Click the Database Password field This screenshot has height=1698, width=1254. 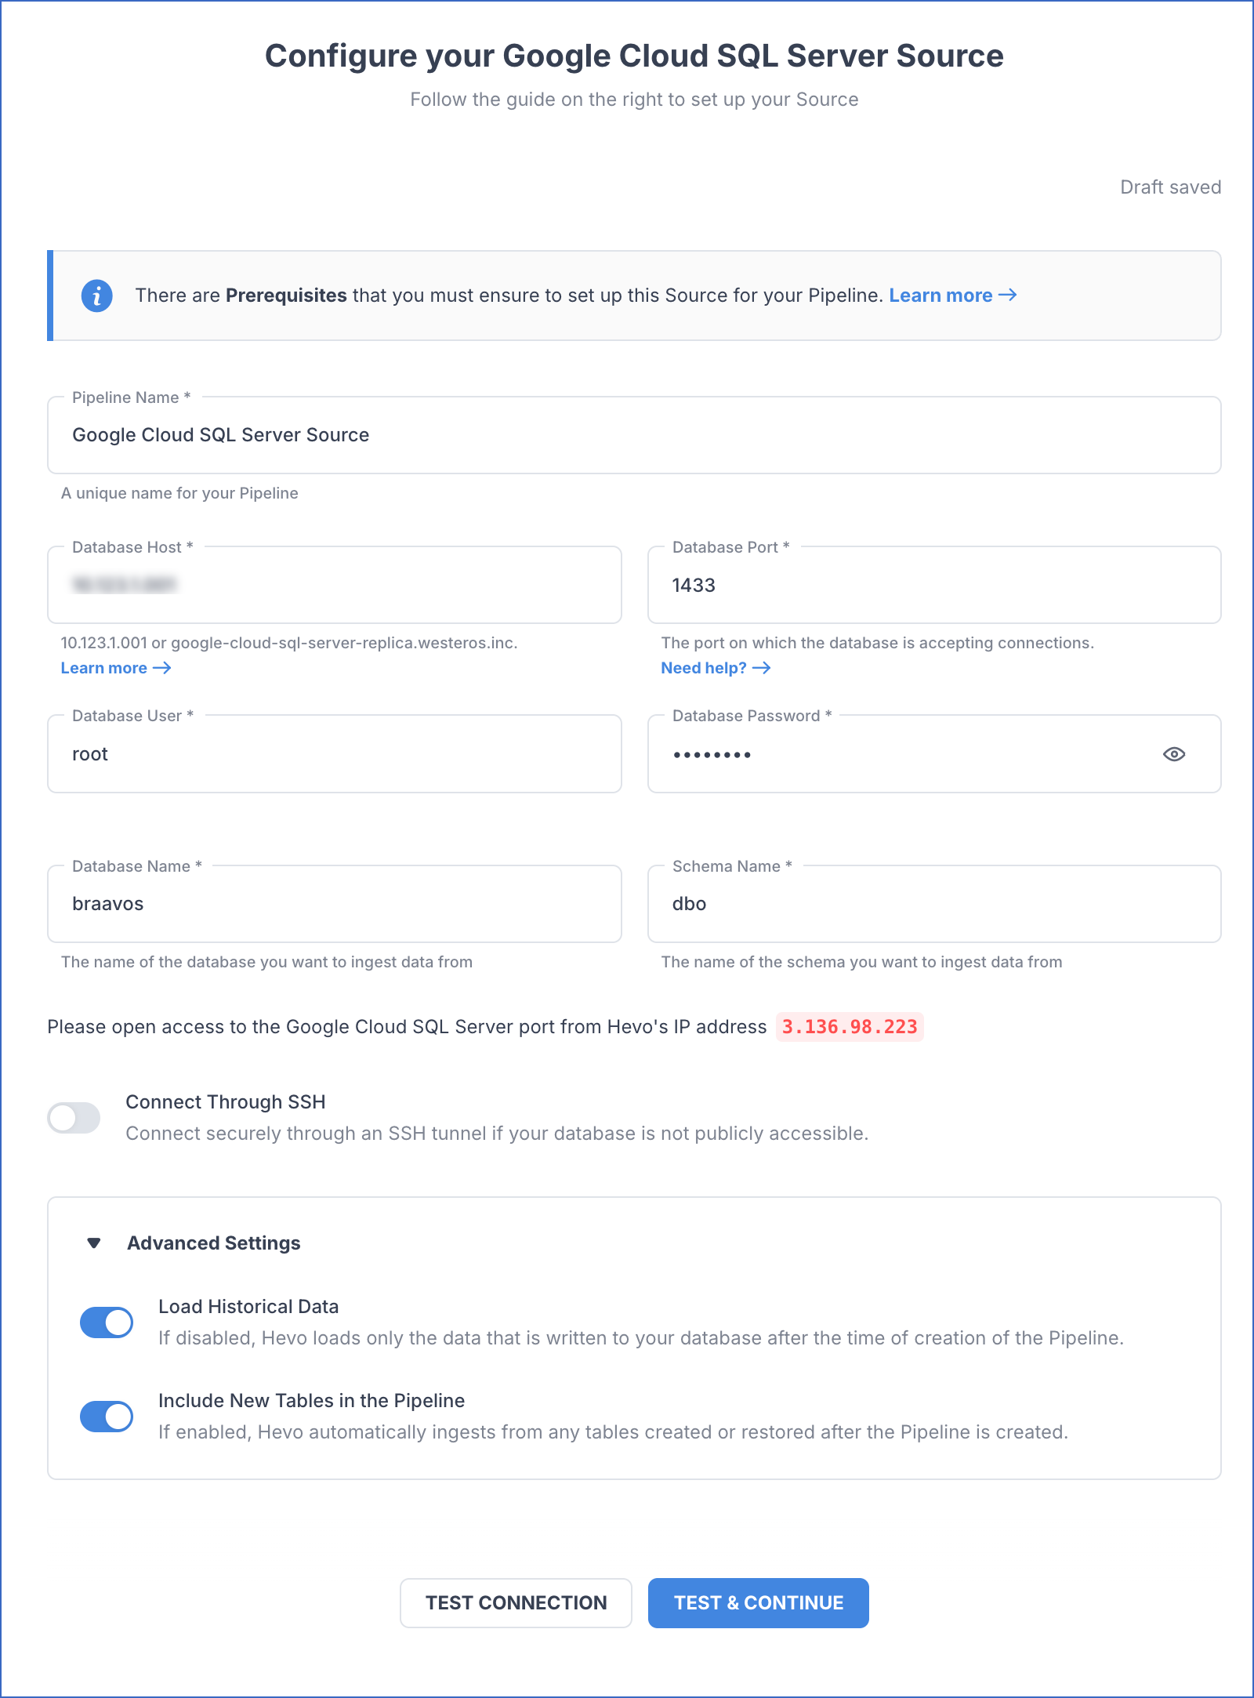901,754
